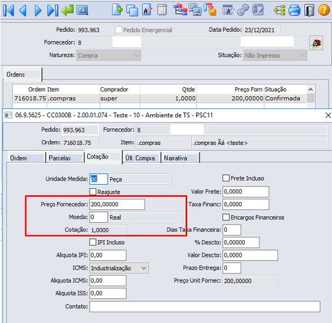Open the ICMS Industrialização dropdown
332x323 pixels.
(119, 268)
